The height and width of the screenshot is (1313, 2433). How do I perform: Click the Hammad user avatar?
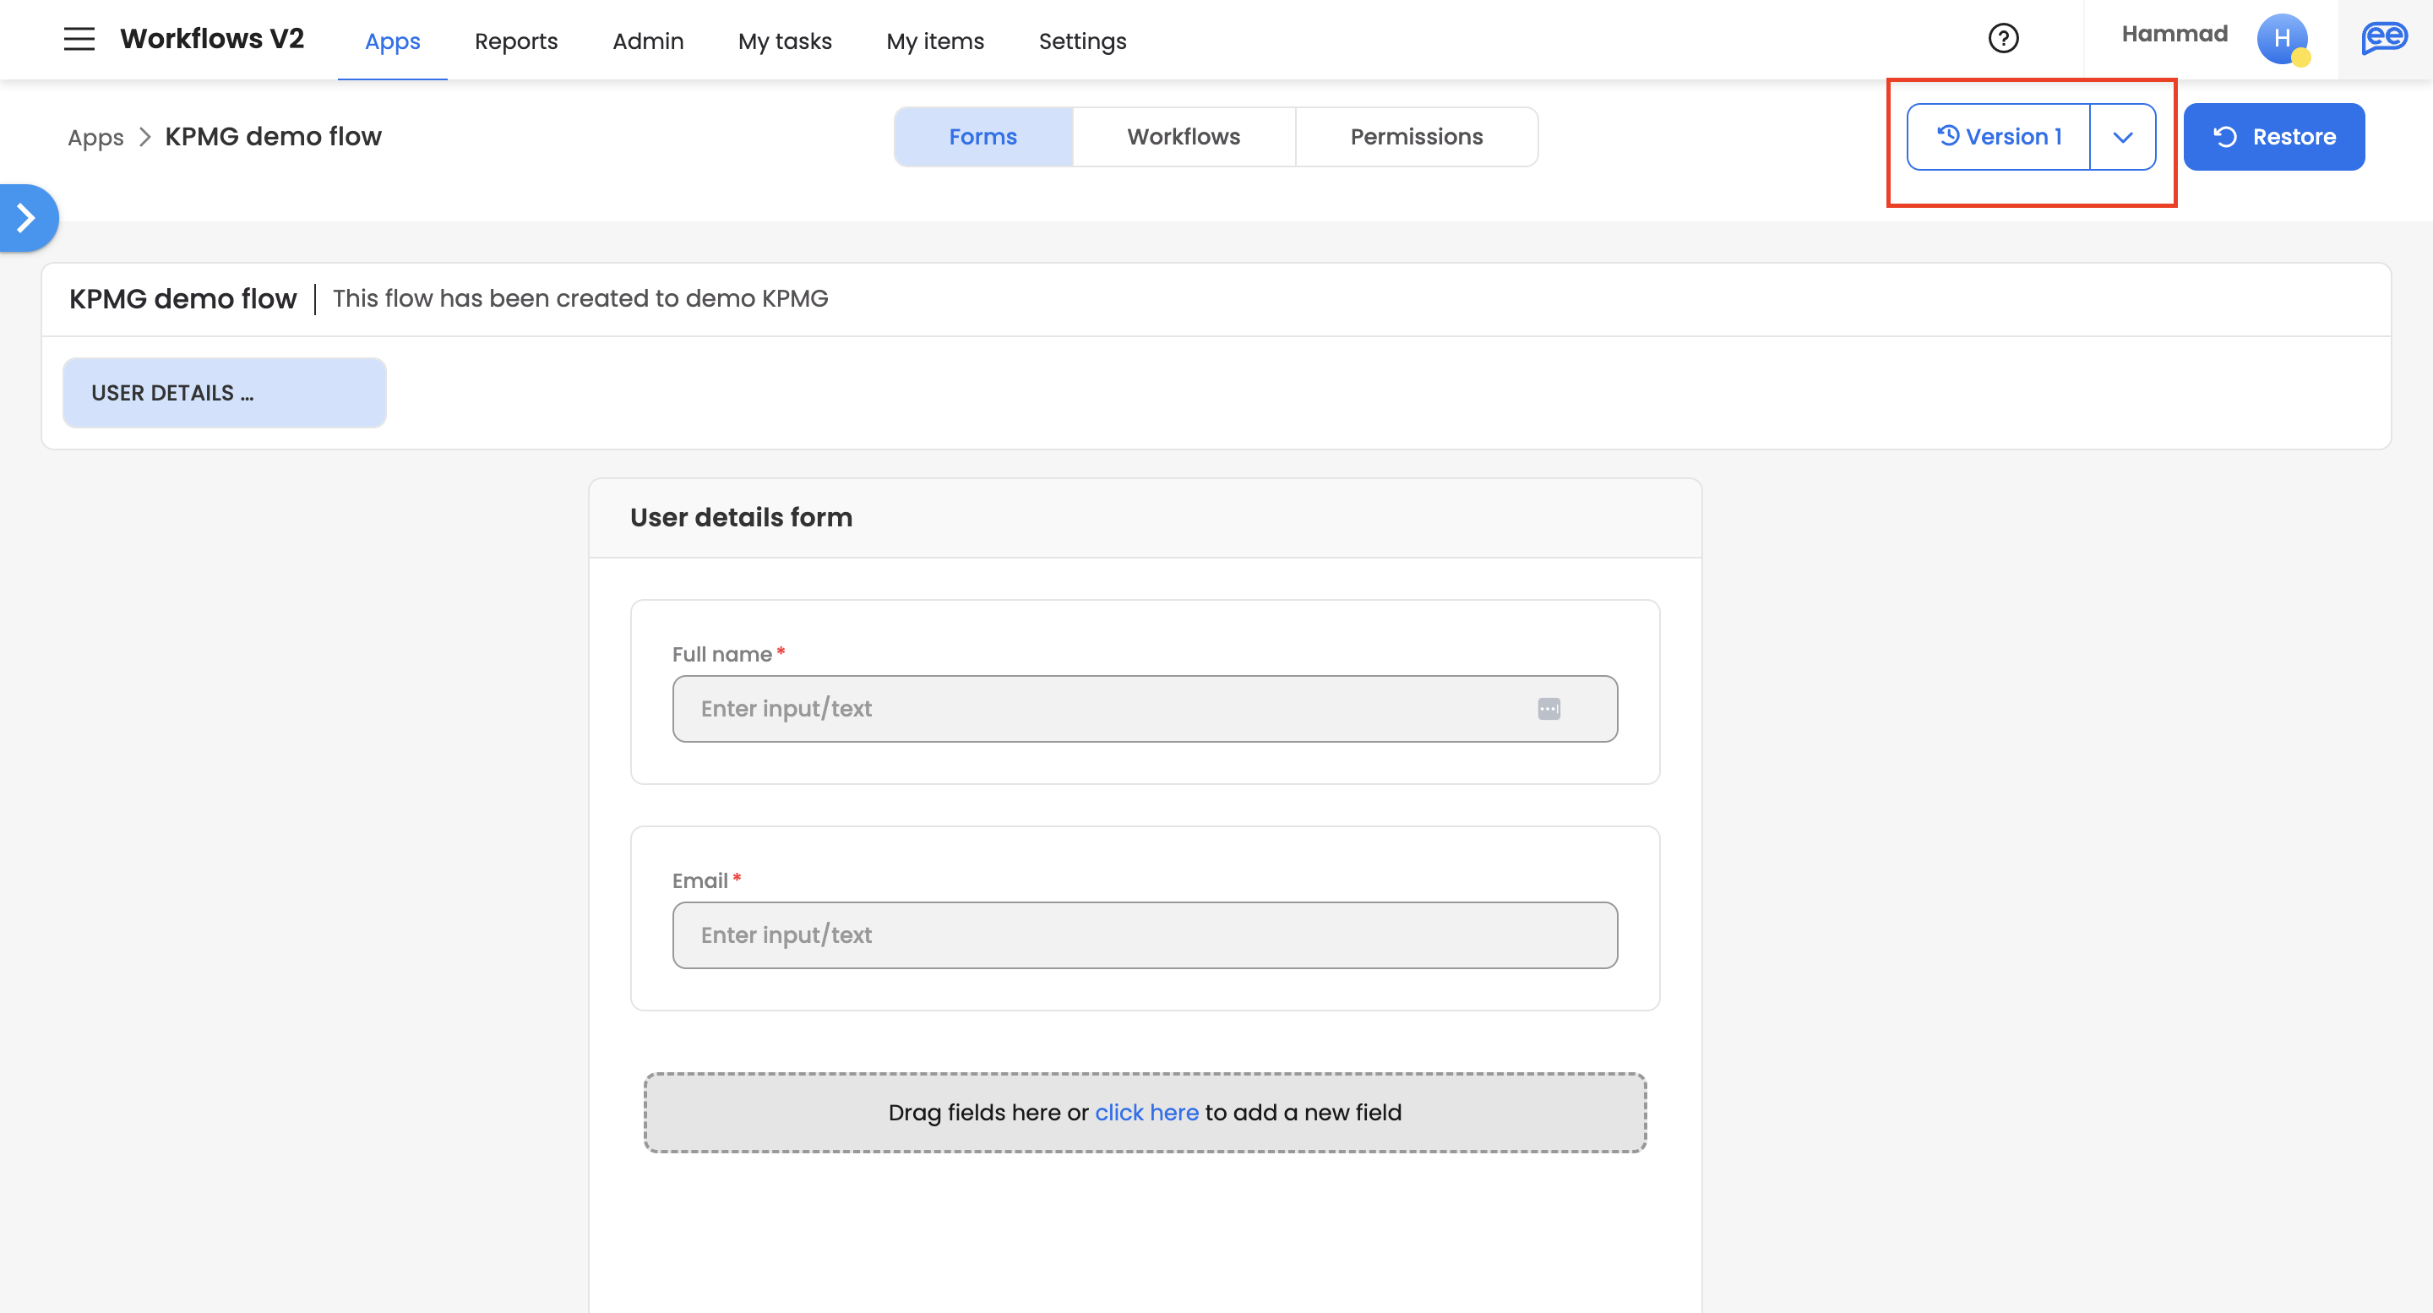coord(2282,39)
